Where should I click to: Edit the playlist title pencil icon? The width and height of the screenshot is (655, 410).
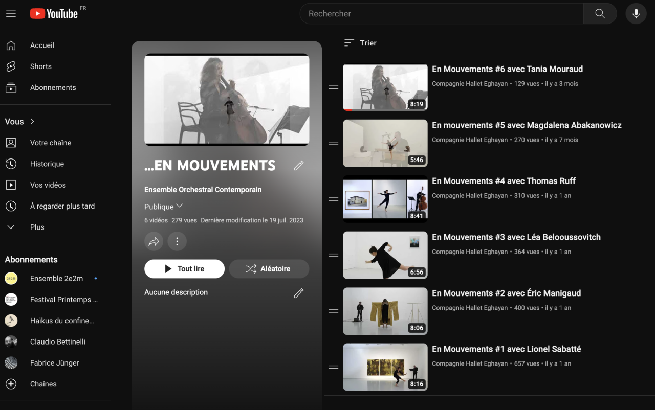click(x=299, y=165)
